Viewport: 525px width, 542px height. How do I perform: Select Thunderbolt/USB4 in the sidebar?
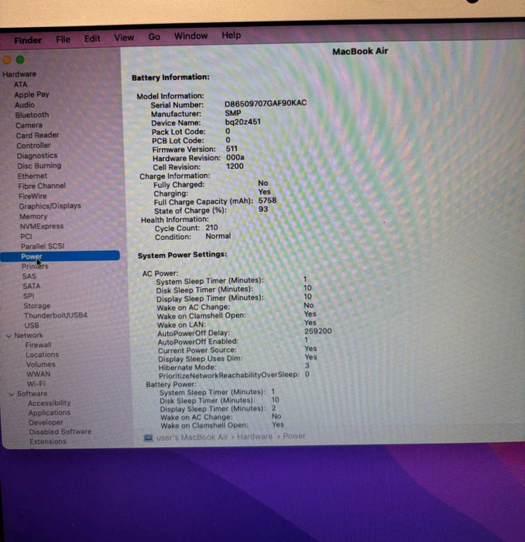click(x=56, y=316)
